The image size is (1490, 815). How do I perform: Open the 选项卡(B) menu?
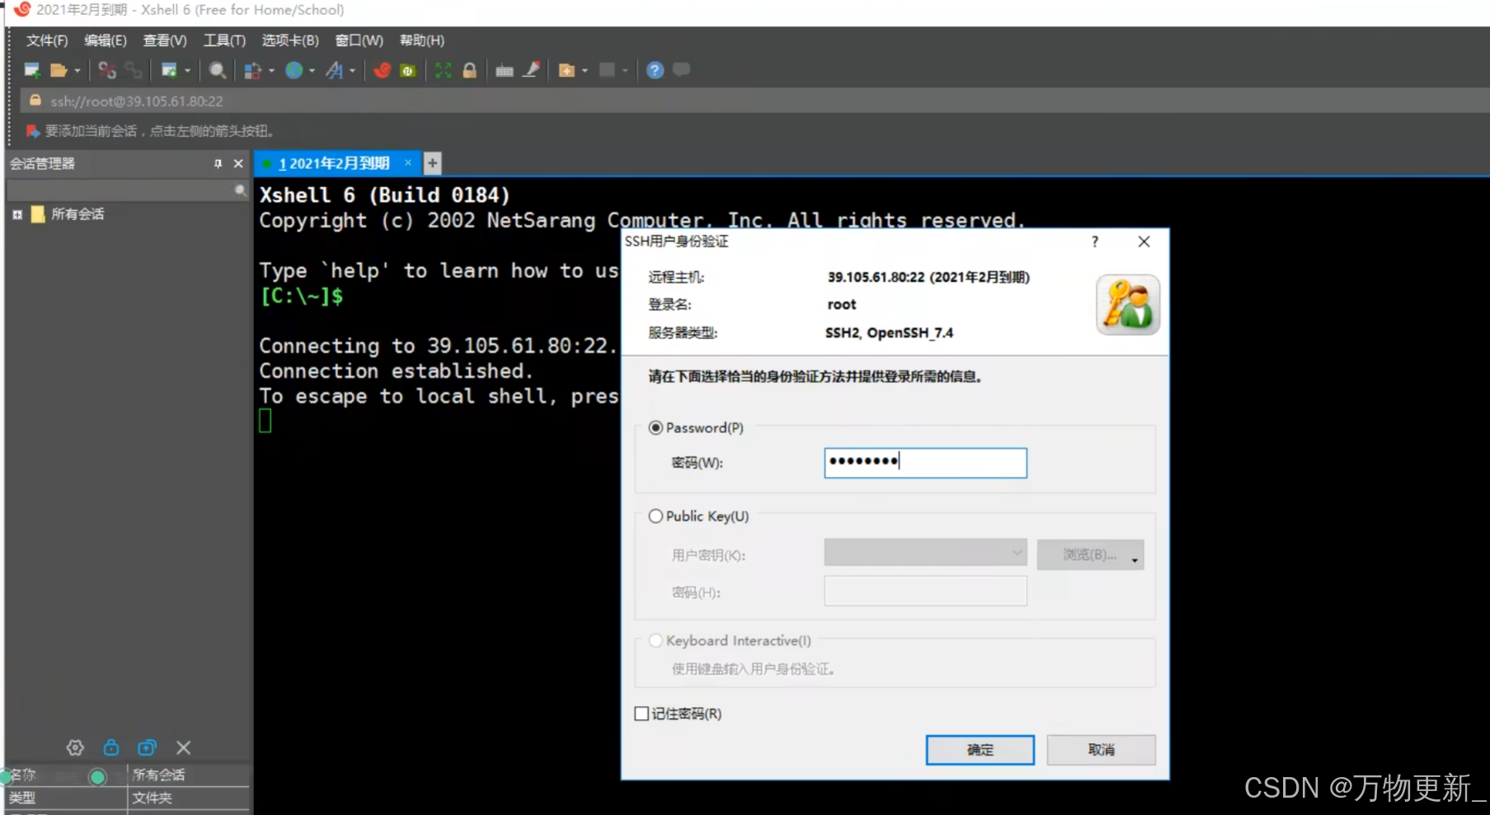pyautogui.click(x=290, y=40)
